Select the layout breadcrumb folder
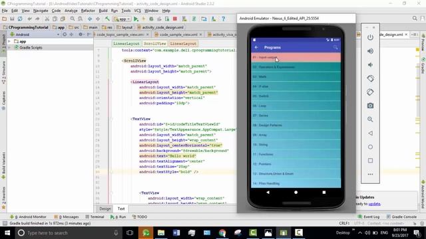This screenshot has width=426, height=239. pos(124,27)
